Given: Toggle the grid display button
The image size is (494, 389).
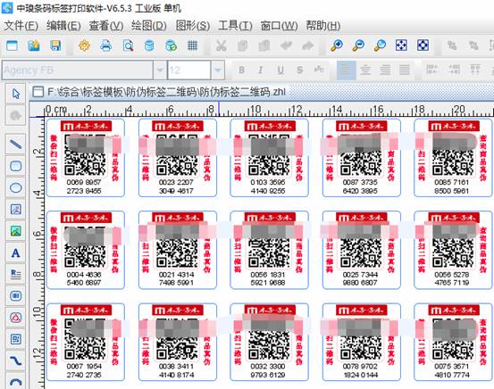Looking at the screenshot, I should [192, 46].
